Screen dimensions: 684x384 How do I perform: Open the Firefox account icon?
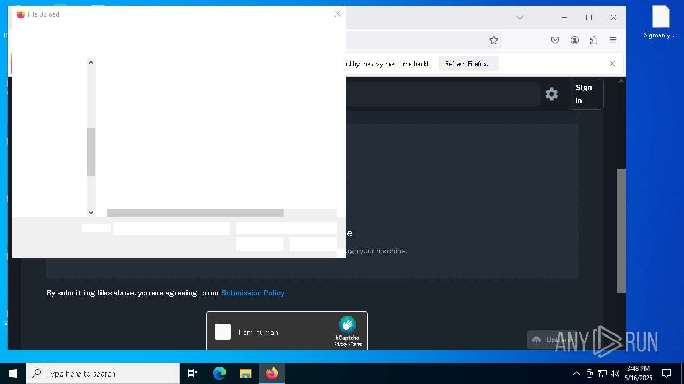(574, 40)
